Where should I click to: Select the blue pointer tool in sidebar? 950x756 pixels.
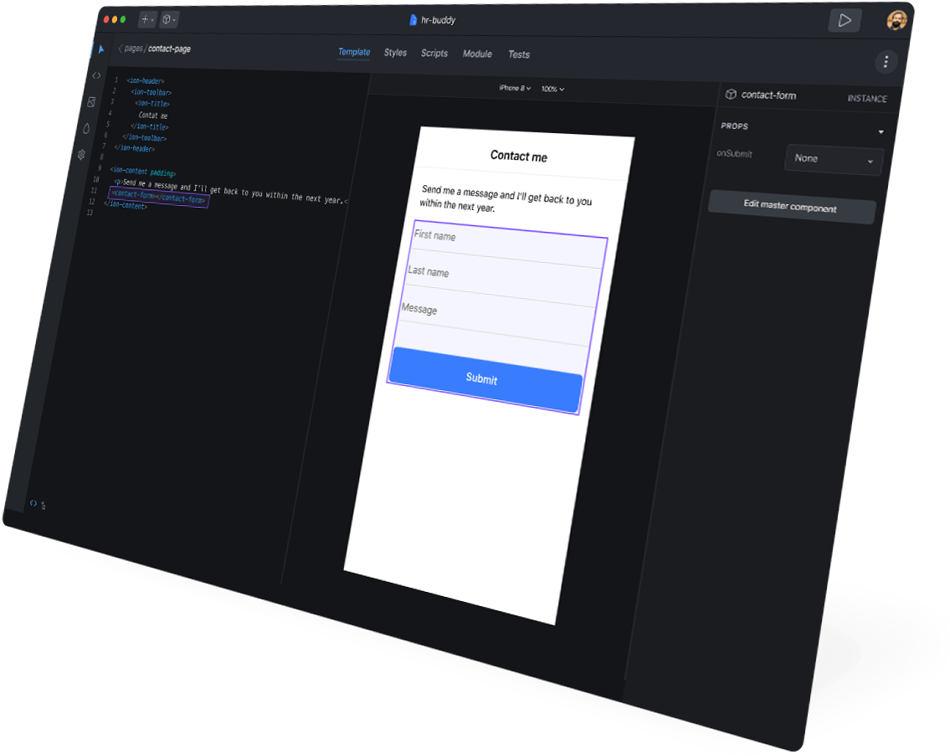tap(100, 49)
